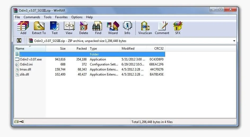This screenshot has height=137, width=250.
Task: Click the archive icon in address bar
Action: (x=30, y=41)
